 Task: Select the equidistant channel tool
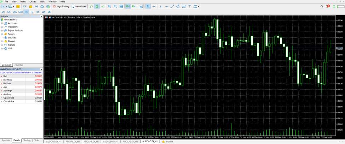[178, 6]
